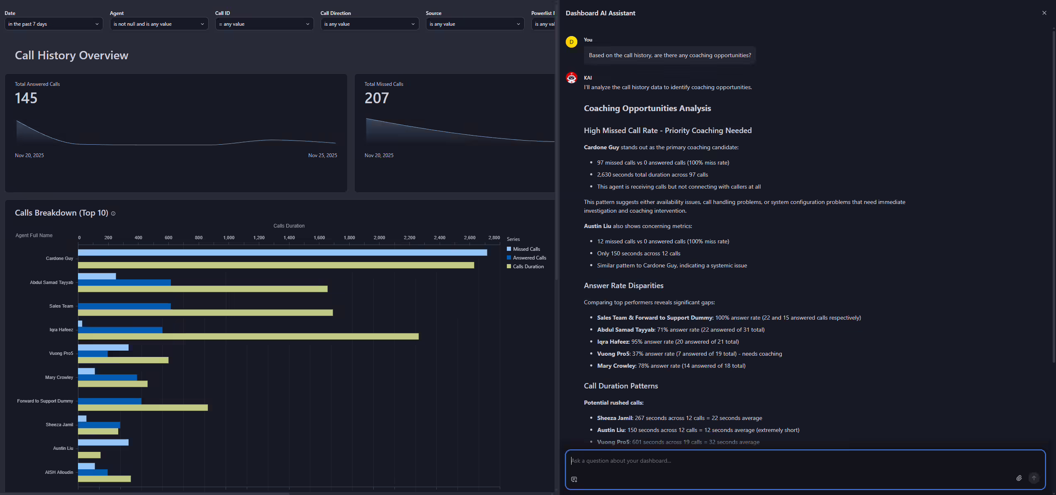Viewport: 1056px width, 495px height.
Task: Click the paperclip attachment icon in chat box
Action: tap(1019, 478)
